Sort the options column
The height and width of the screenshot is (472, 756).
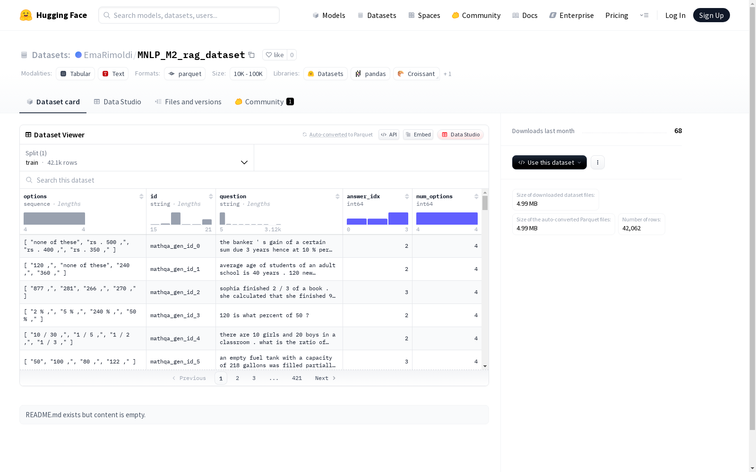[141, 196]
